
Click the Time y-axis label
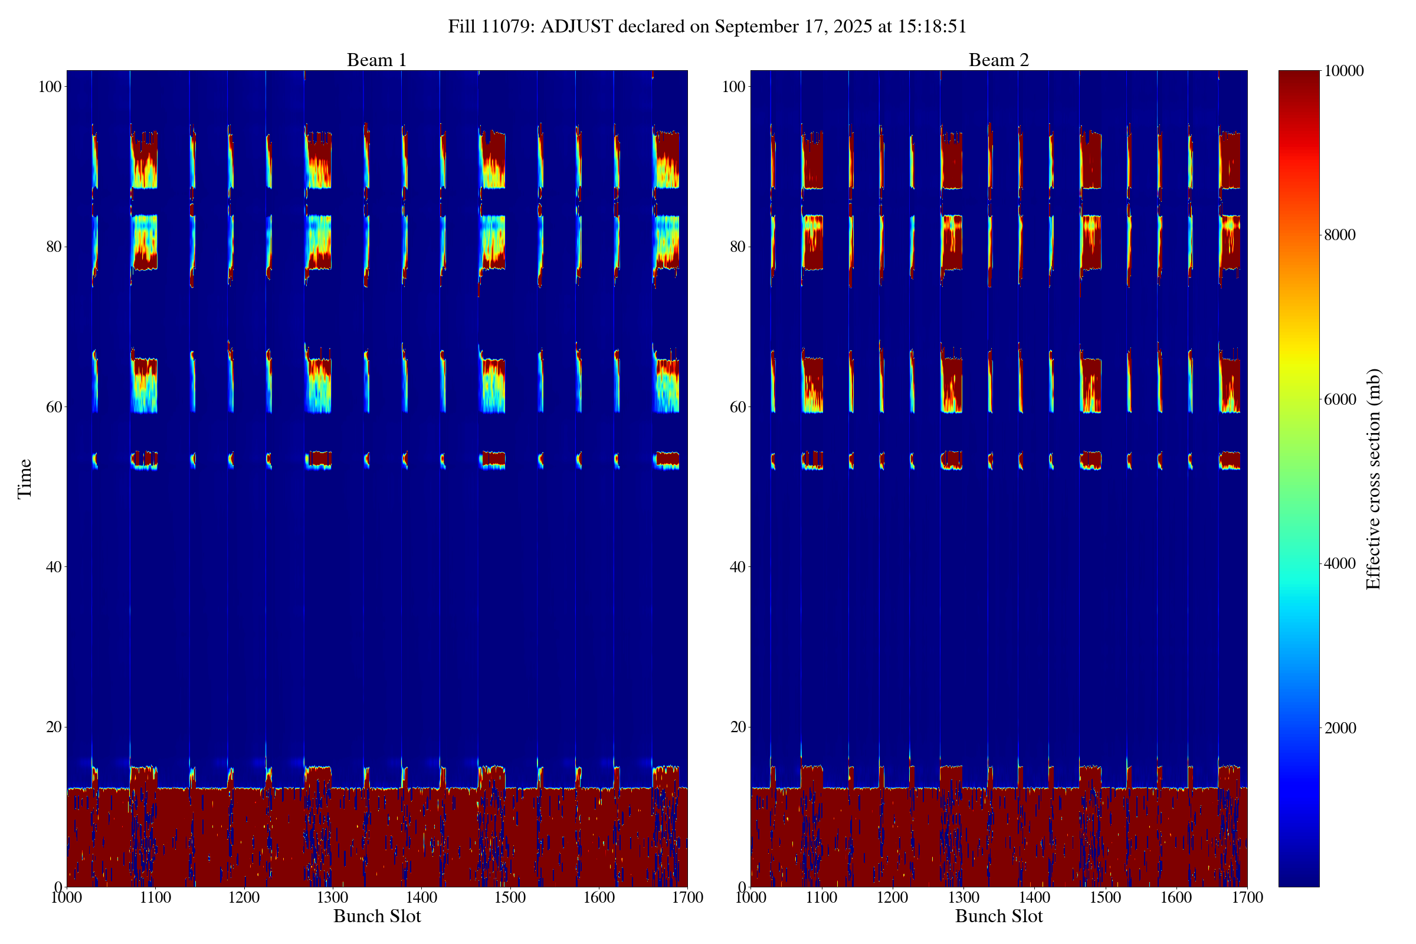(25, 478)
